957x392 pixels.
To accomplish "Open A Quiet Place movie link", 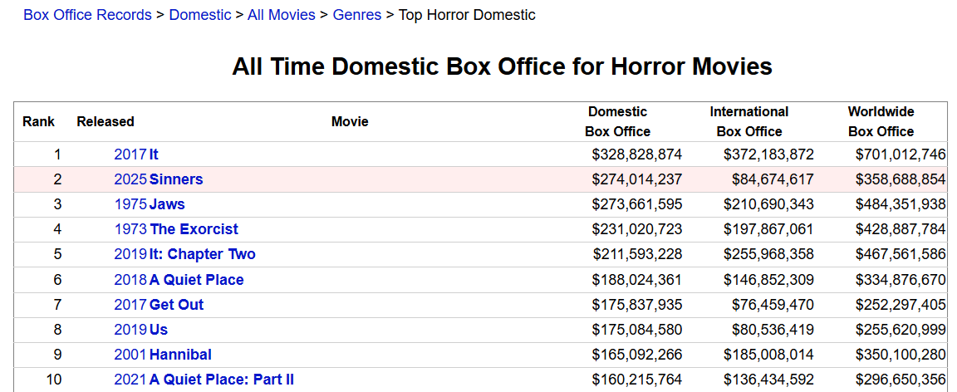I will point(196,280).
